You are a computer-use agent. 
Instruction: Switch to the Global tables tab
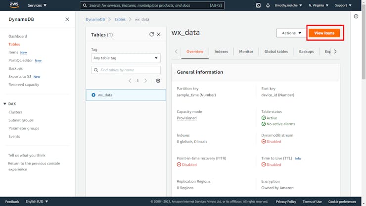[276, 51]
